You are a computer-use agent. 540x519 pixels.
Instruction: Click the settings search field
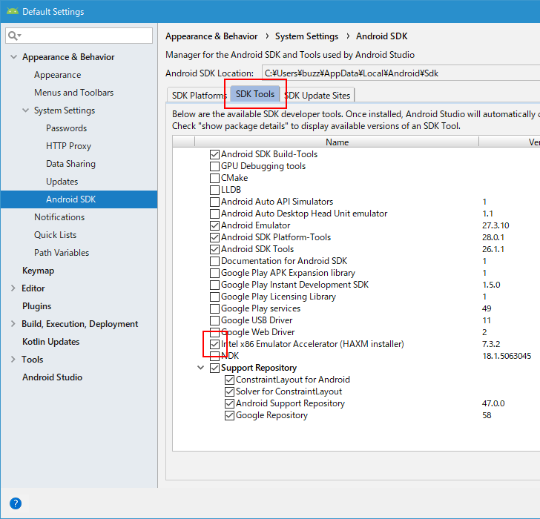click(x=79, y=36)
